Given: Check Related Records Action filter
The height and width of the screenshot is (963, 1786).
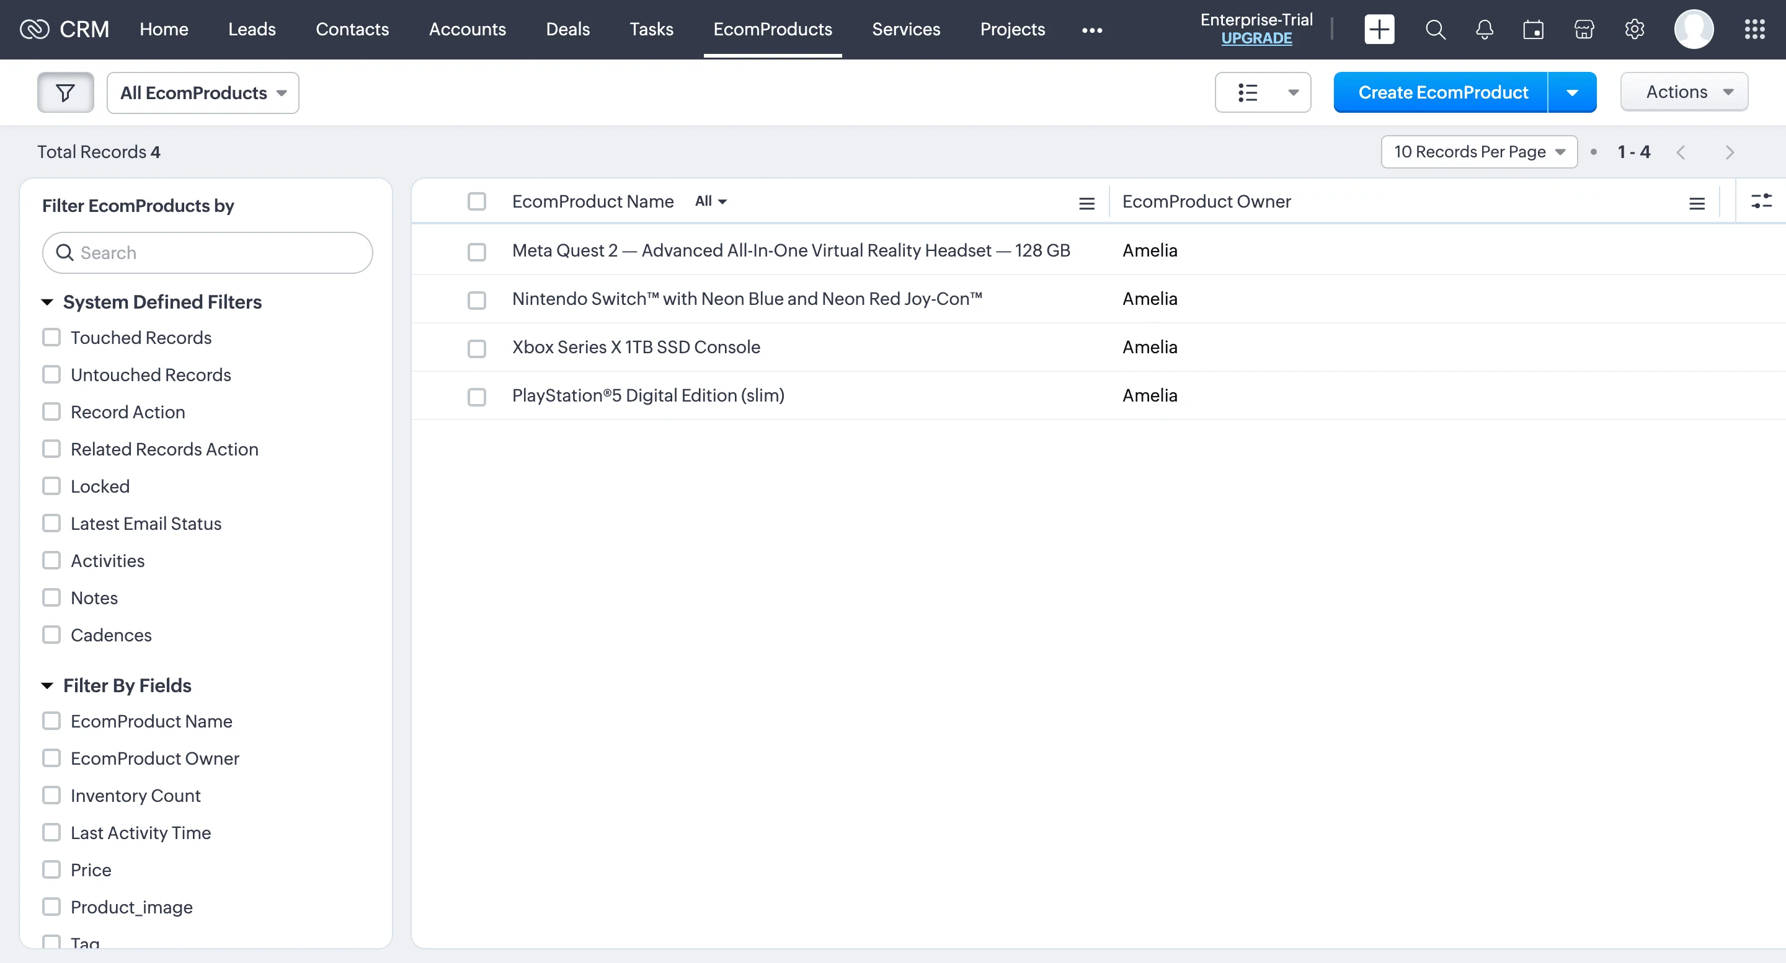Looking at the screenshot, I should (51, 449).
